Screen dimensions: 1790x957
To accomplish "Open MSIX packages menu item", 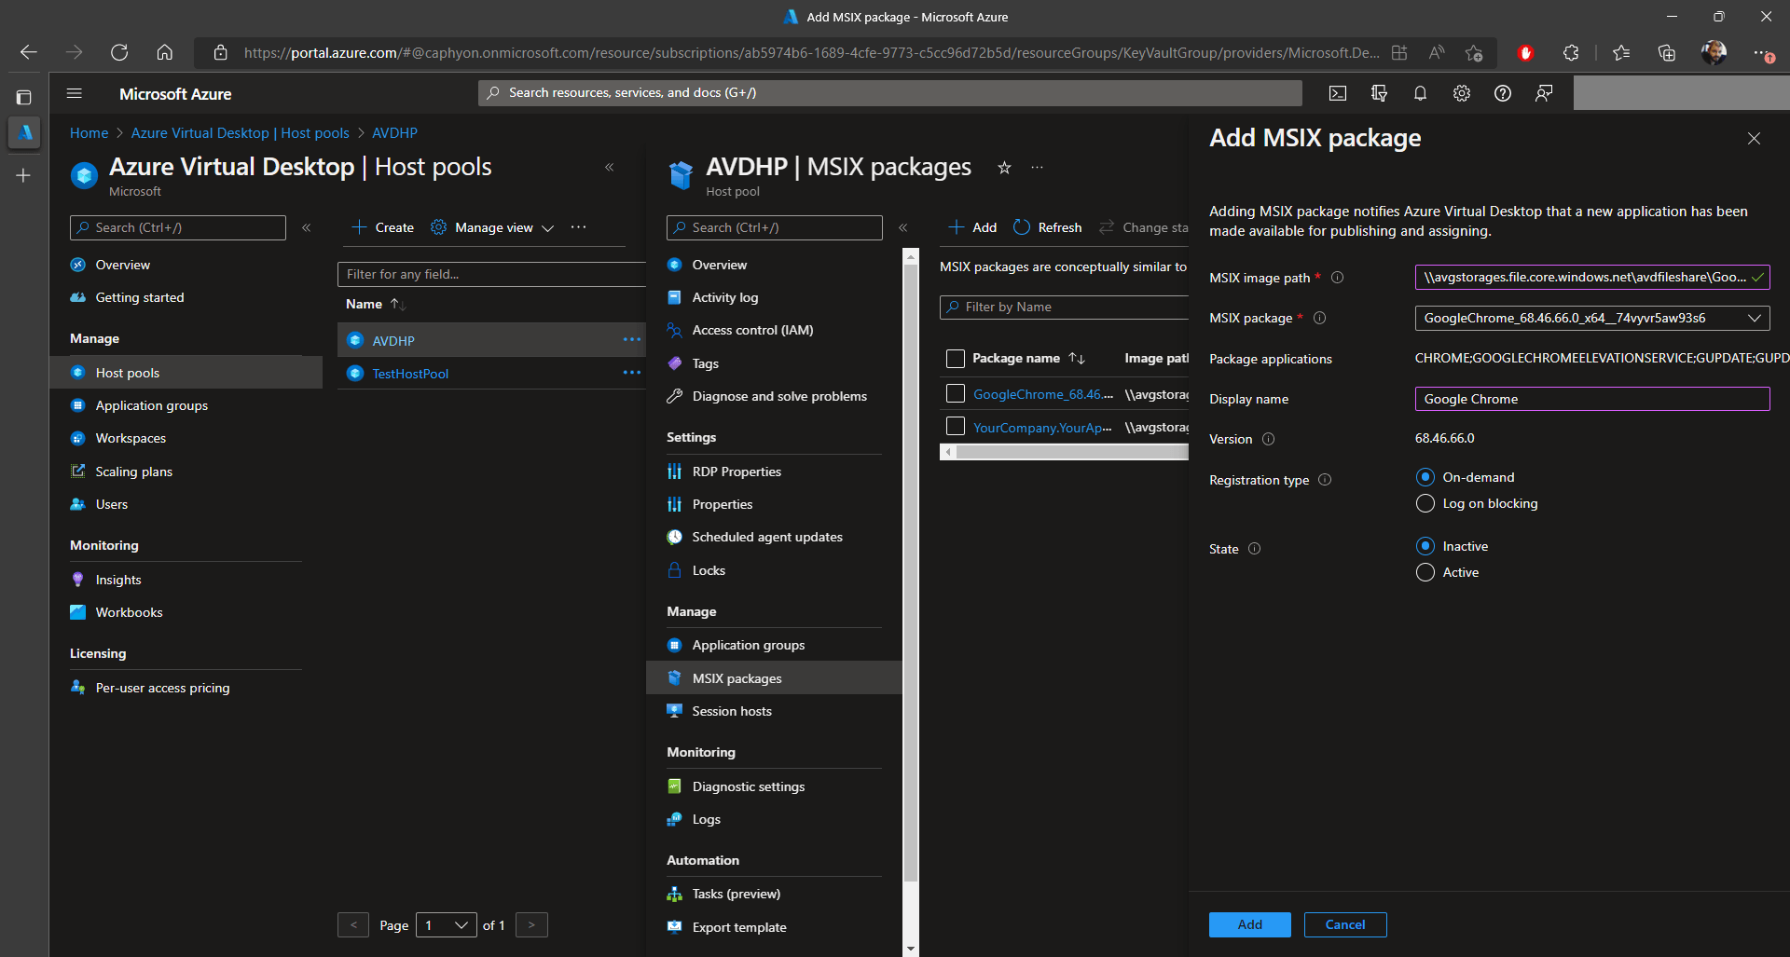I will [774, 678].
